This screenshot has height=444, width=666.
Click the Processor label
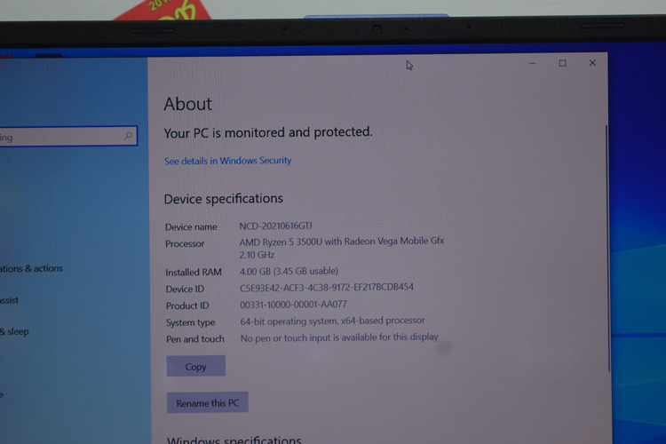(x=185, y=244)
